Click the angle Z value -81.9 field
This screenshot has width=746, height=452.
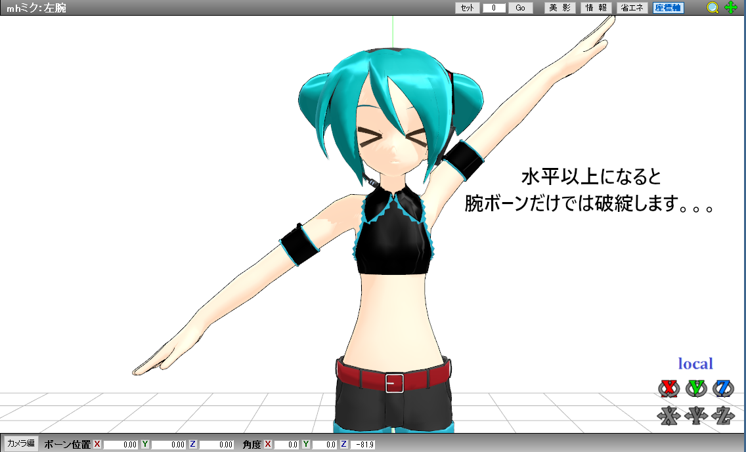(x=362, y=445)
